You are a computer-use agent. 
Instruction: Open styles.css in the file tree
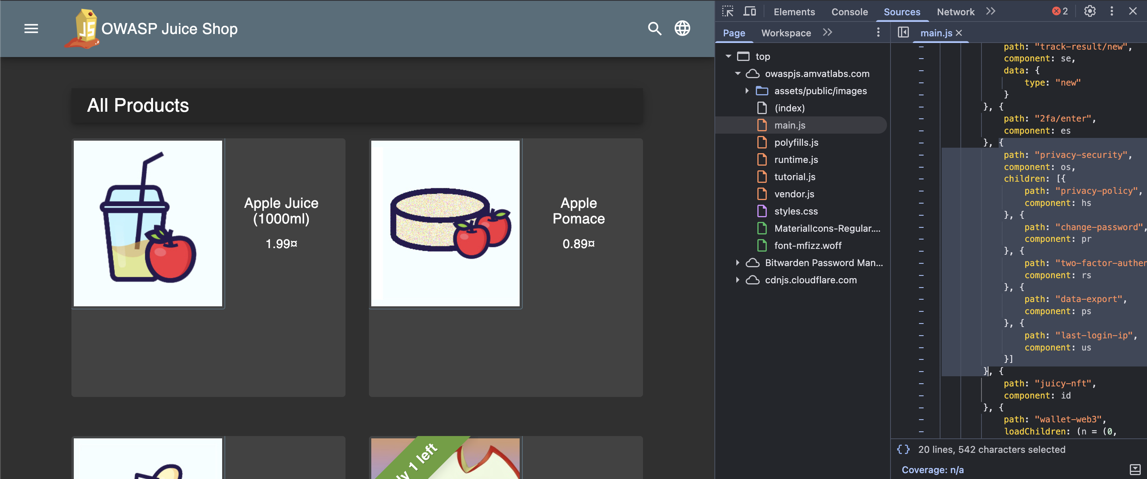tap(796, 211)
